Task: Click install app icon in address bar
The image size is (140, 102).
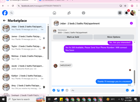Action: pos(121,6)
